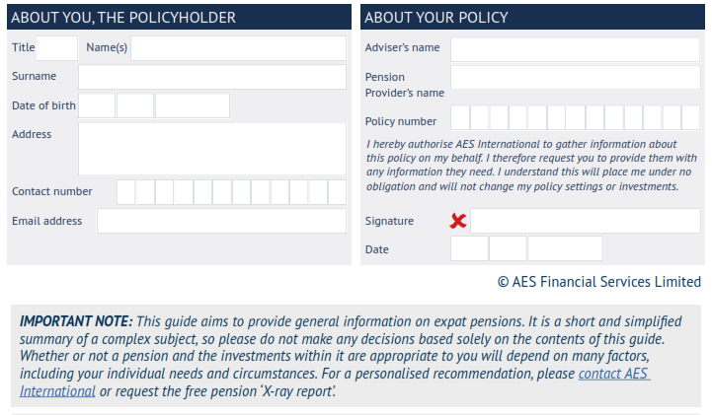Click the first Policy number digit box
Viewport: 712px width, 415px height.
point(460,118)
